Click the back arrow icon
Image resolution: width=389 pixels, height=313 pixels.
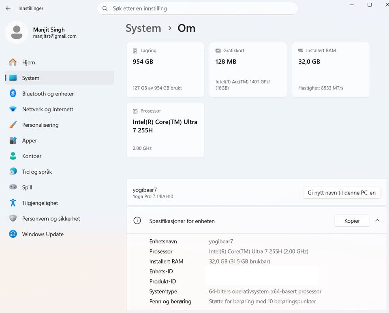[8, 9]
